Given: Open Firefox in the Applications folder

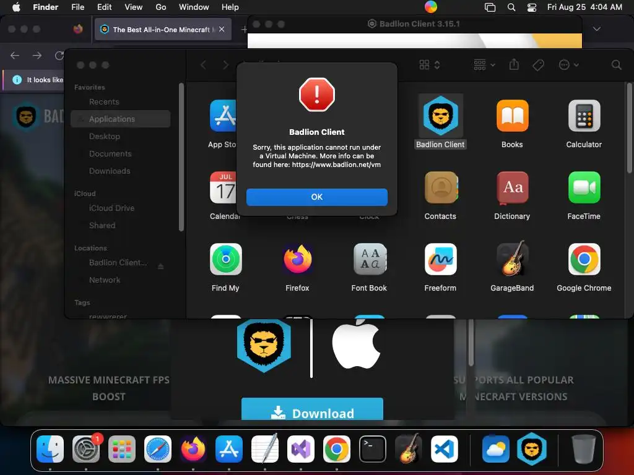Looking at the screenshot, I should click(x=298, y=259).
